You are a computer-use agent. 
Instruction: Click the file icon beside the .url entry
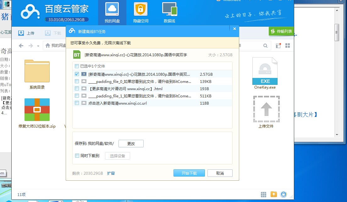coord(84,103)
